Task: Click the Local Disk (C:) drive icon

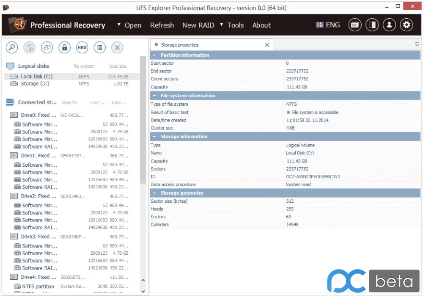Action: 14,76
